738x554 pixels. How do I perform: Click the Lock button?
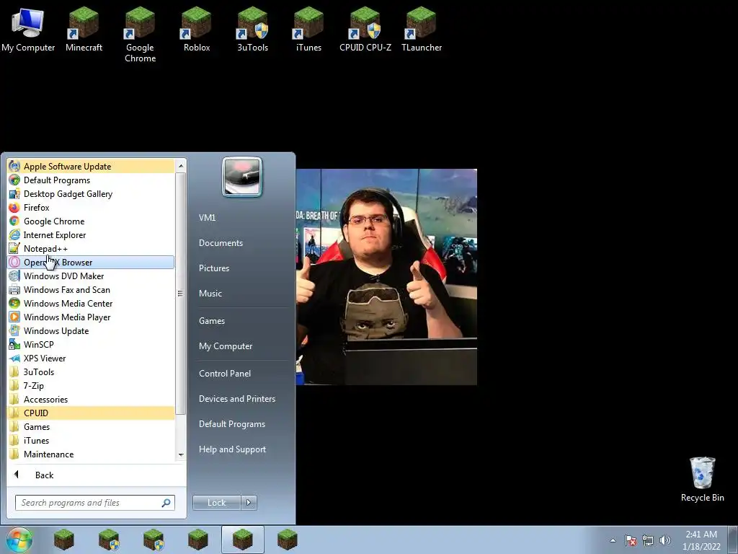[216, 503]
